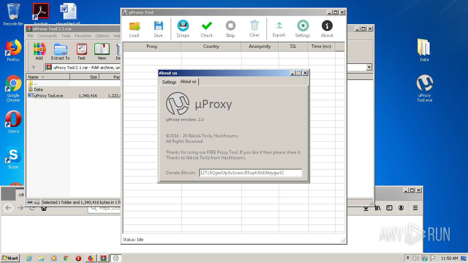Screen dimensions: 468x263
Task: Sort by the Time (ms) column header
Action: tap(321, 46)
